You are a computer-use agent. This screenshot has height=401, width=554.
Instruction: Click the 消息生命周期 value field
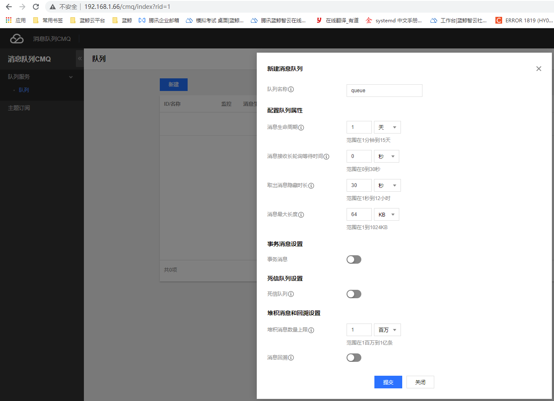pos(359,127)
